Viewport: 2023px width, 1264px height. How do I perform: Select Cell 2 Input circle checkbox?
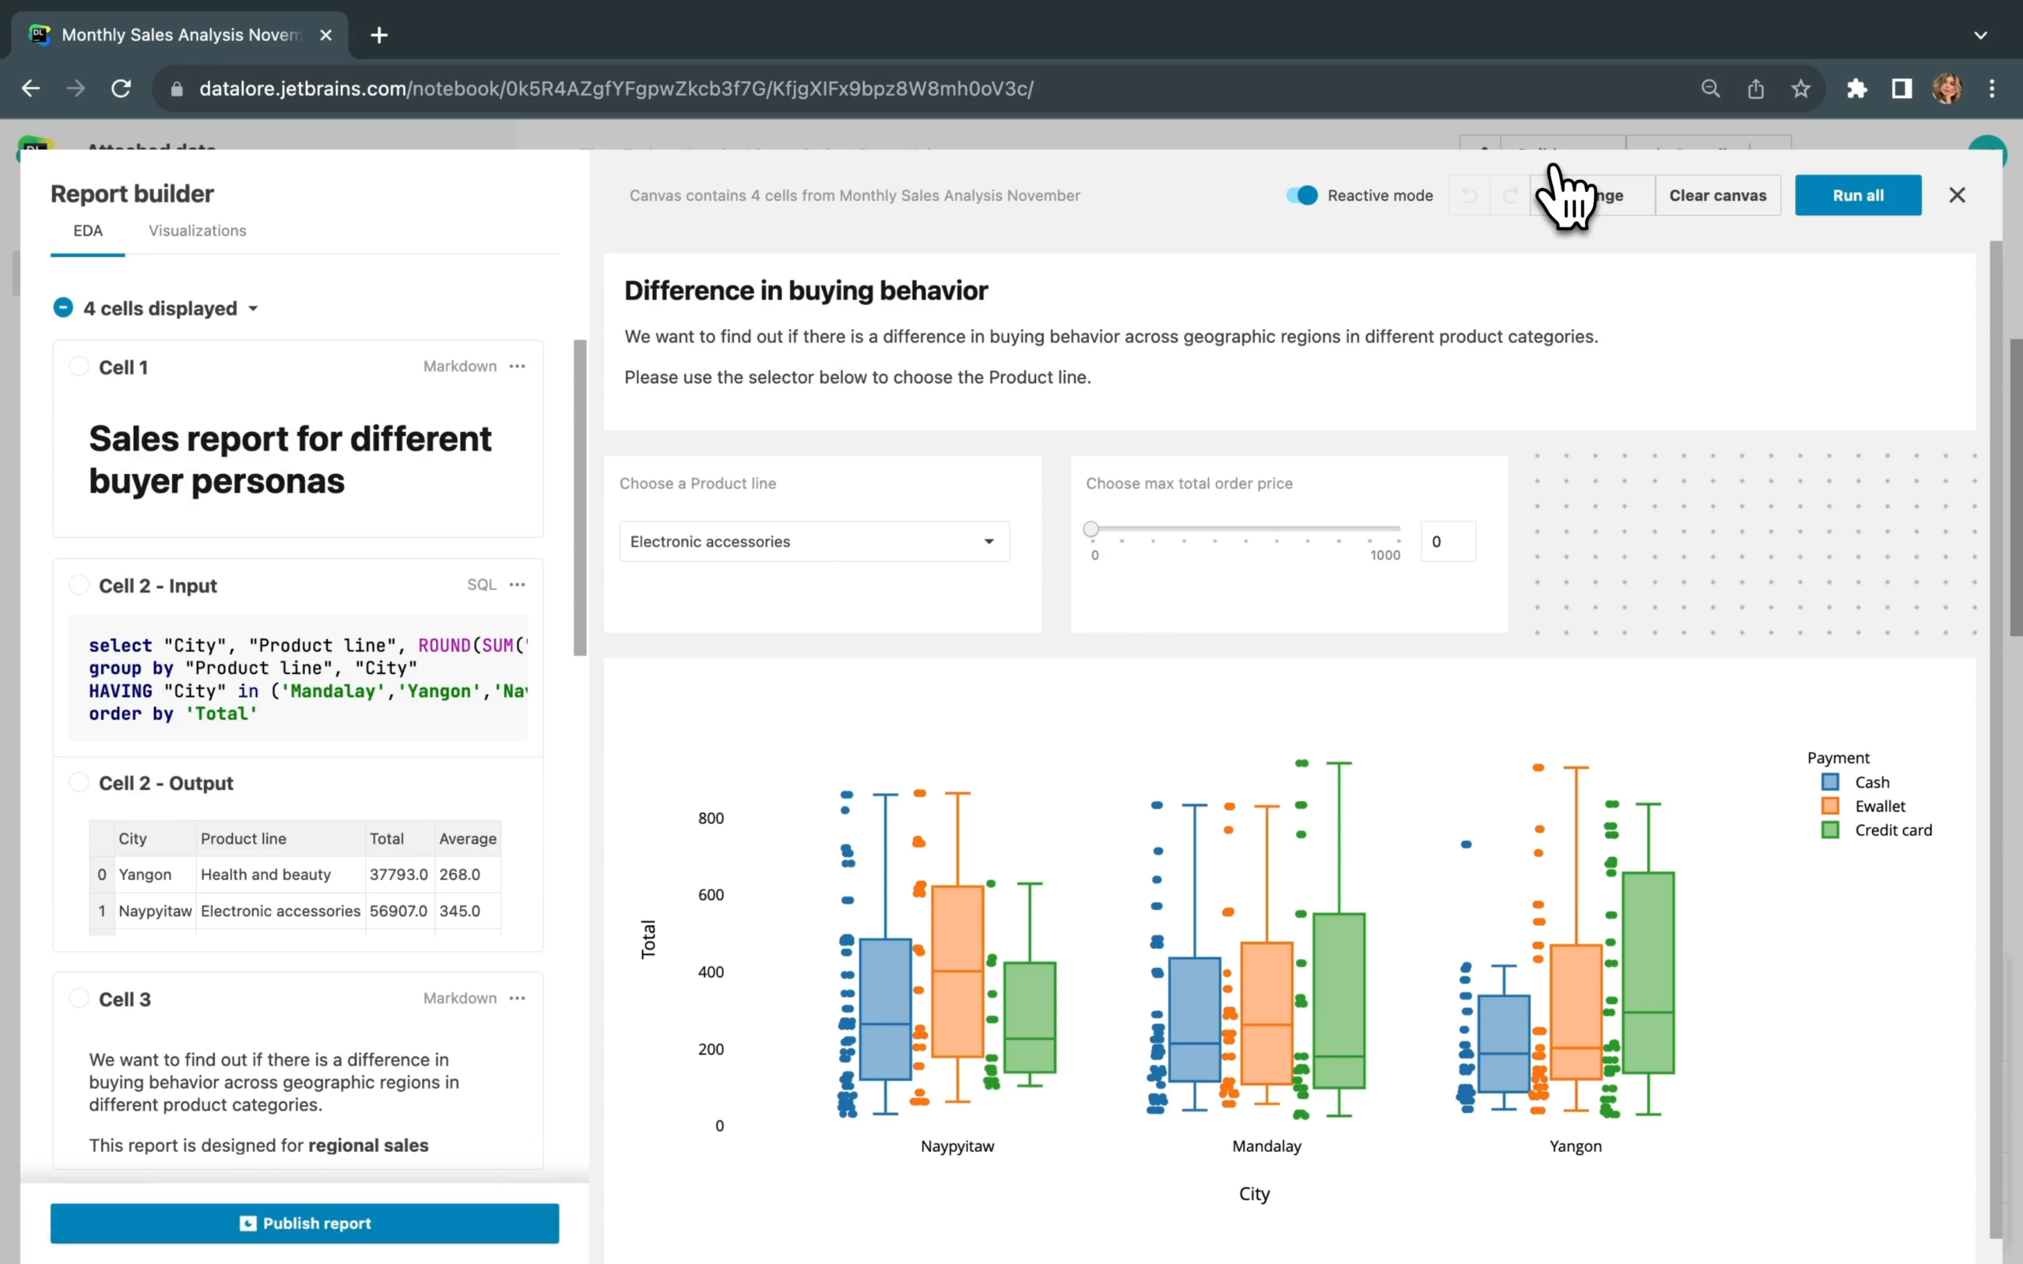[78, 585]
